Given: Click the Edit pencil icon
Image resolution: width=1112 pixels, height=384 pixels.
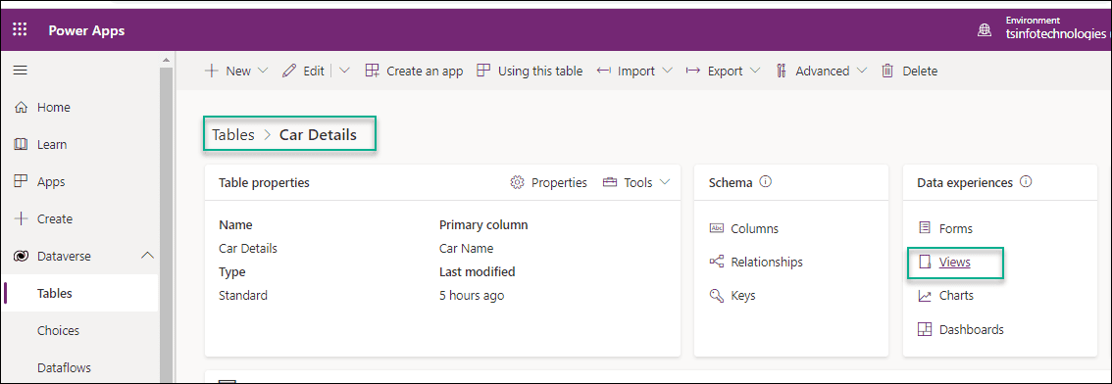Looking at the screenshot, I should tap(288, 71).
